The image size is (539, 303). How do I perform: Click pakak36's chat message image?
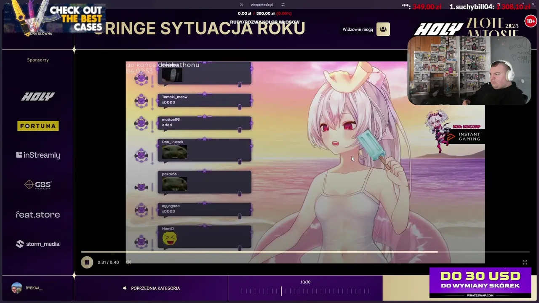174,184
